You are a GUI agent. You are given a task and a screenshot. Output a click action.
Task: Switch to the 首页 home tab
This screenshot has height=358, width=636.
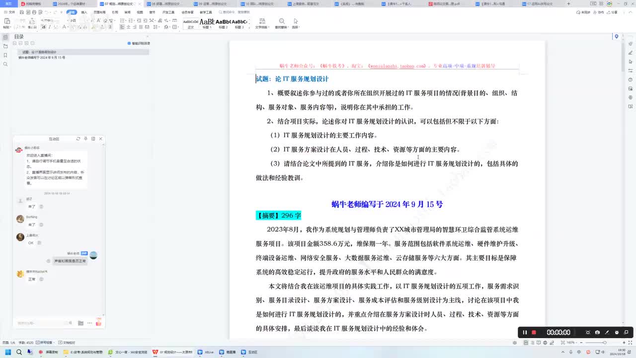pos(8,3)
